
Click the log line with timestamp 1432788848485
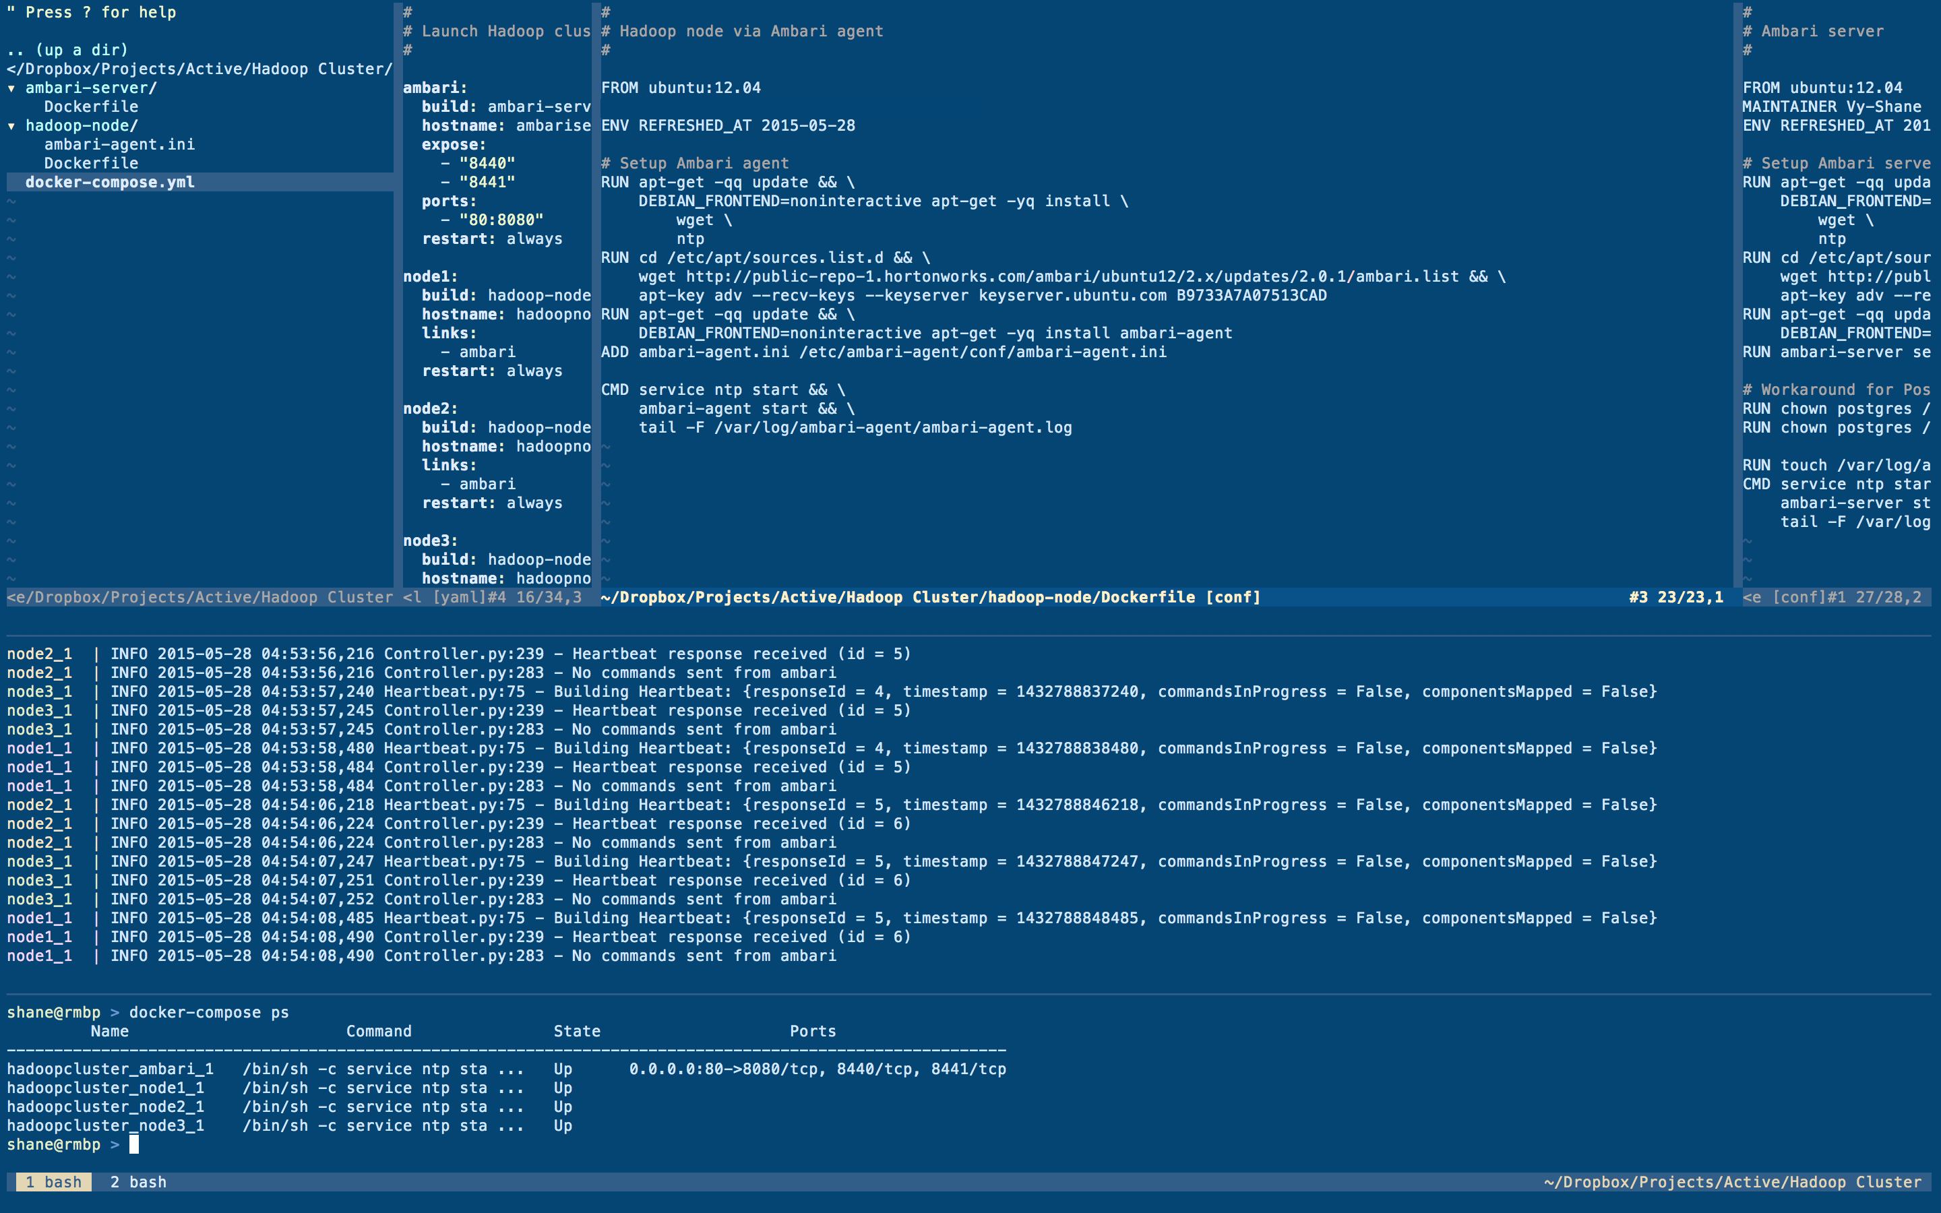[832, 919]
